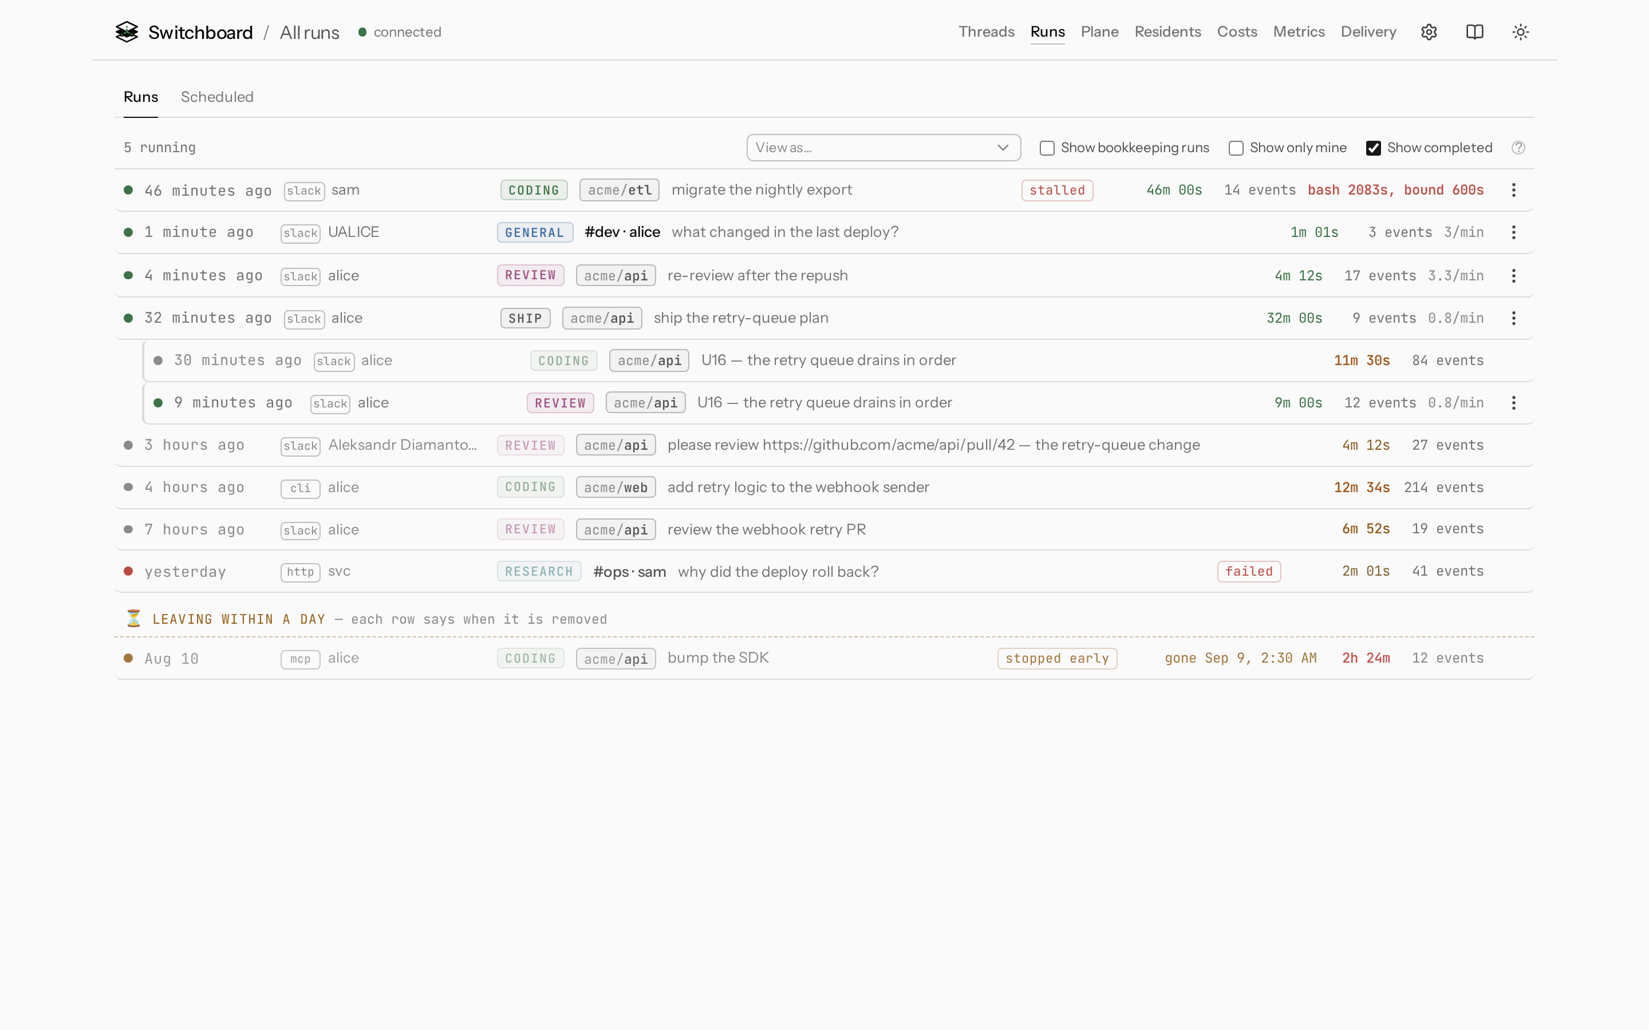
Task: Go to Threads in top navigation
Action: pyautogui.click(x=986, y=32)
